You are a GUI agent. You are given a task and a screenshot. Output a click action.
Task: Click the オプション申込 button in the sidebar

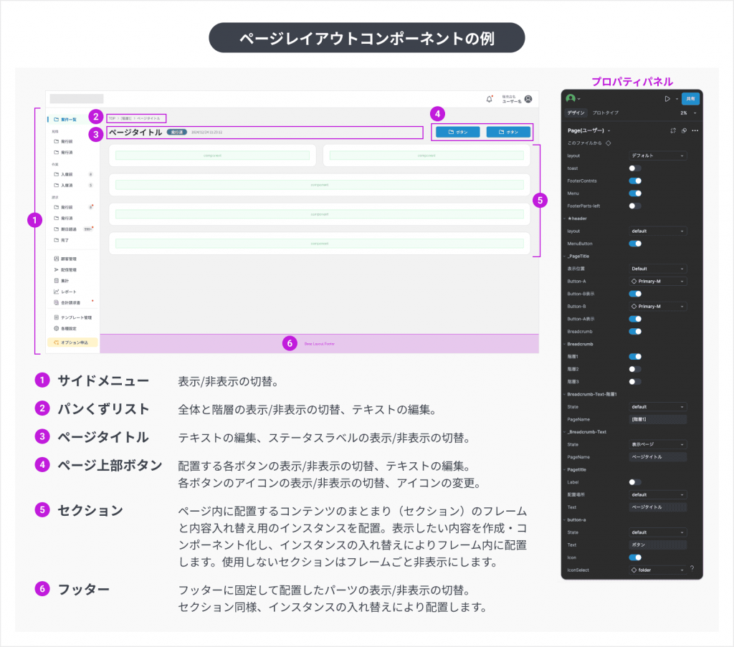tap(72, 342)
